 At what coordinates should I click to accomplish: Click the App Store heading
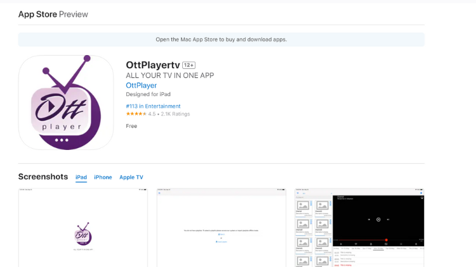coord(37,14)
